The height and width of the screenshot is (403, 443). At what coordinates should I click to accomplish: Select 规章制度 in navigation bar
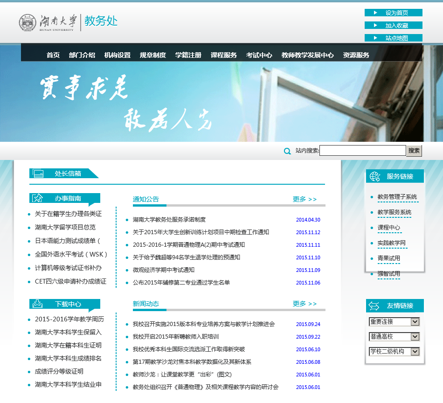(153, 55)
